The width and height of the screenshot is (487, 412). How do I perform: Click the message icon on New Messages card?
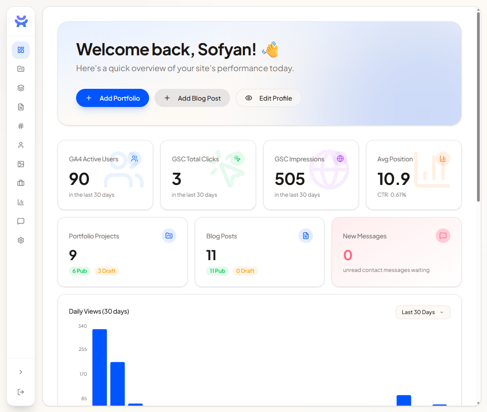[x=443, y=236]
